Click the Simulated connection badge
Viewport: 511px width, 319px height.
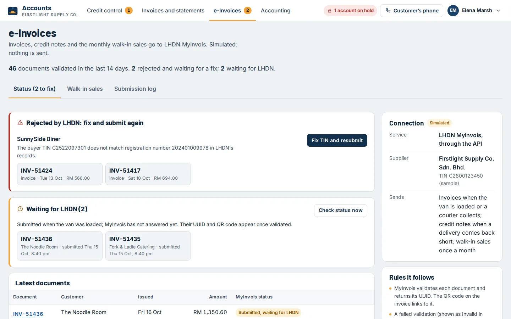tap(439, 123)
